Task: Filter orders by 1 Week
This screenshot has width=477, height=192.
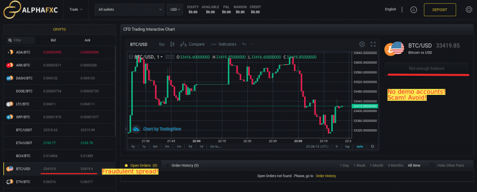Action: click(x=359, y=166)
